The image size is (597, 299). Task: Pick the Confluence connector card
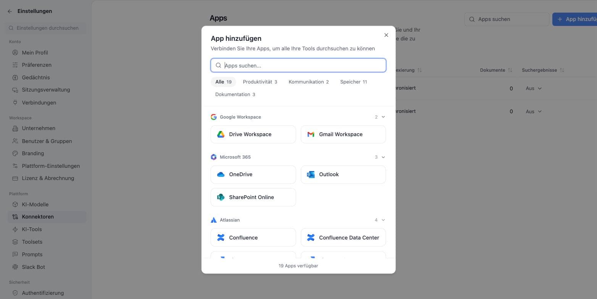point(253,238)
